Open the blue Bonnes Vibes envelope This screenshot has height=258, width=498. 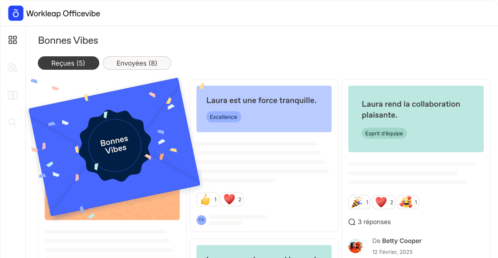114,147
